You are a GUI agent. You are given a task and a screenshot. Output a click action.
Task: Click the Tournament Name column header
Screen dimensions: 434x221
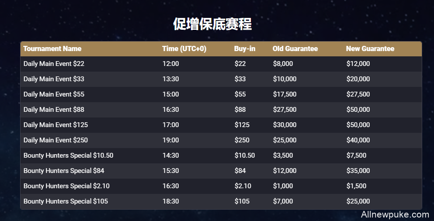pyautogui.click(x=52, y=48)
